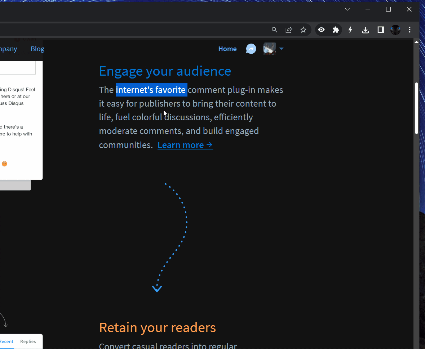Open the browser Downloads icon

click(366, 30)
